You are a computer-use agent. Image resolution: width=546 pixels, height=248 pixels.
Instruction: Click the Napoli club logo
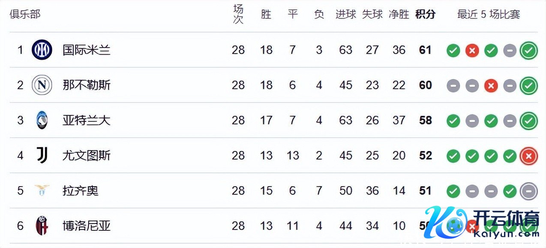click(42, 85)
